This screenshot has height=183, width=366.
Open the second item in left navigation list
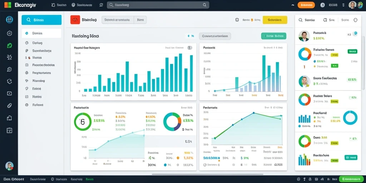pos(37,43)
